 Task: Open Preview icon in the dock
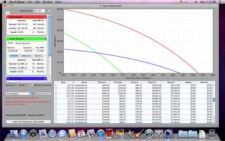(91, 133)
